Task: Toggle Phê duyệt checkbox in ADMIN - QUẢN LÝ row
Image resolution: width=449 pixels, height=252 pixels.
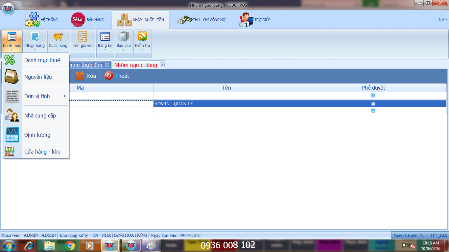Action: [373, 104]
